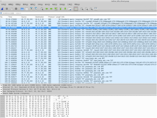Viewport: 157px width, 118px height.
Task: Select packet 109 response 0x3d0a
Action: [x=78, y=81]
